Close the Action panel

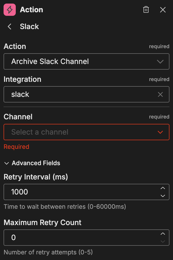point(163,10)
